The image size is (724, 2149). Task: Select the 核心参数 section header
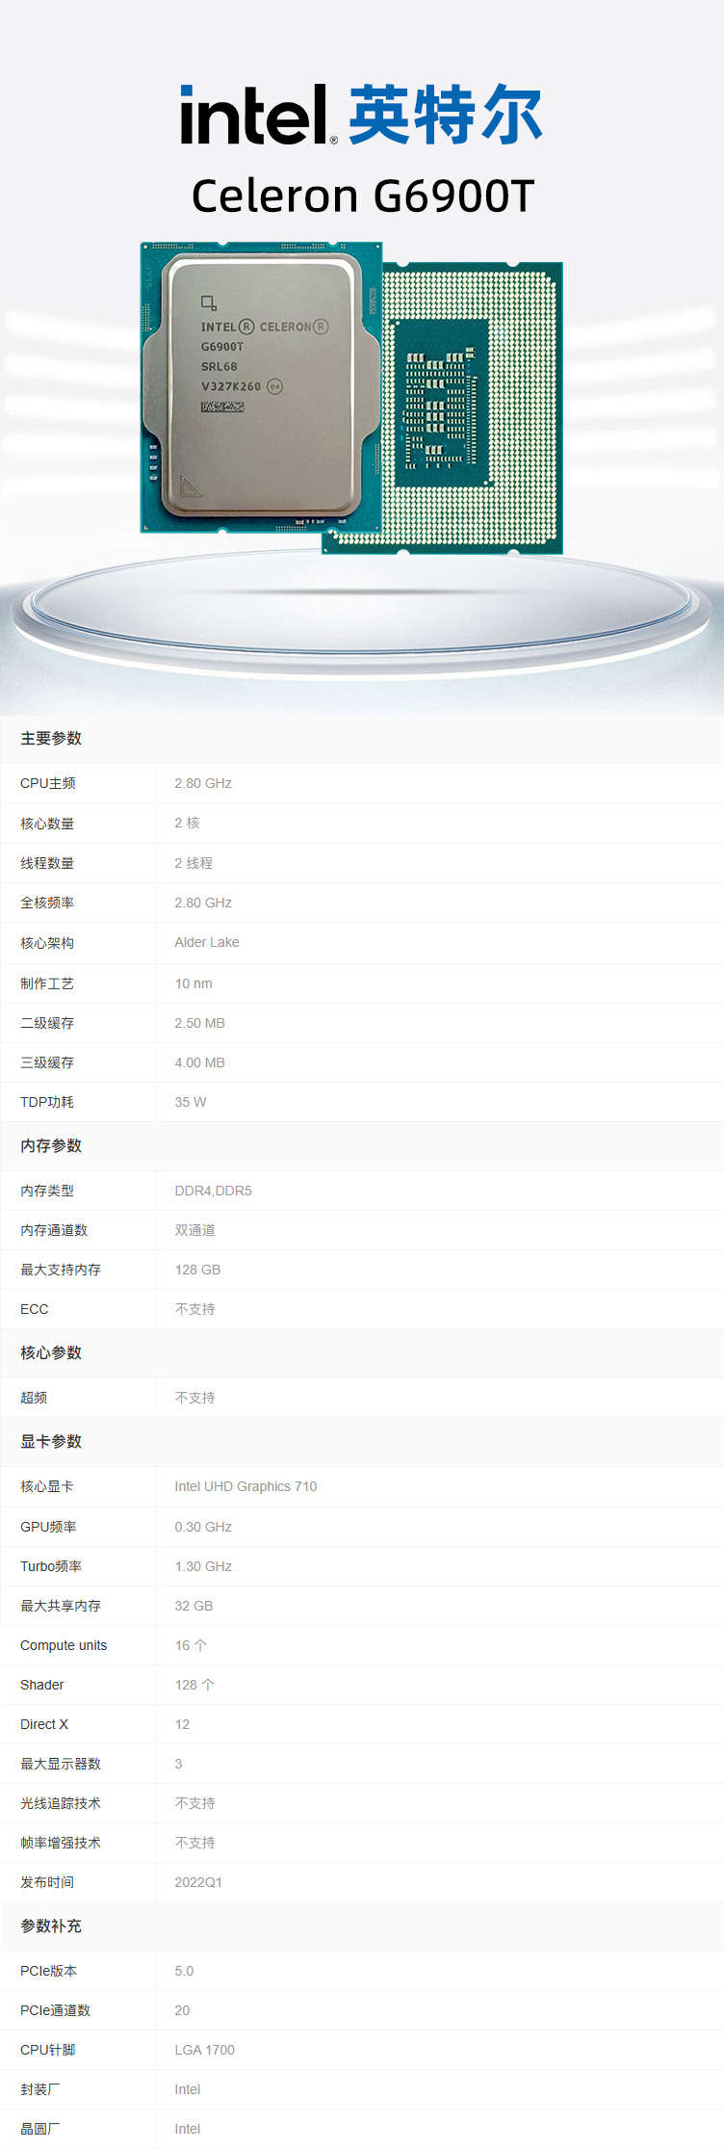click(x=51, y=1353)
